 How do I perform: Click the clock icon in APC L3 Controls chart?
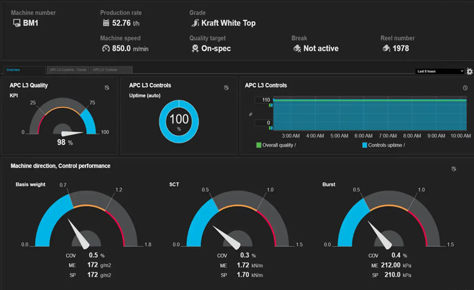point(465,88)
